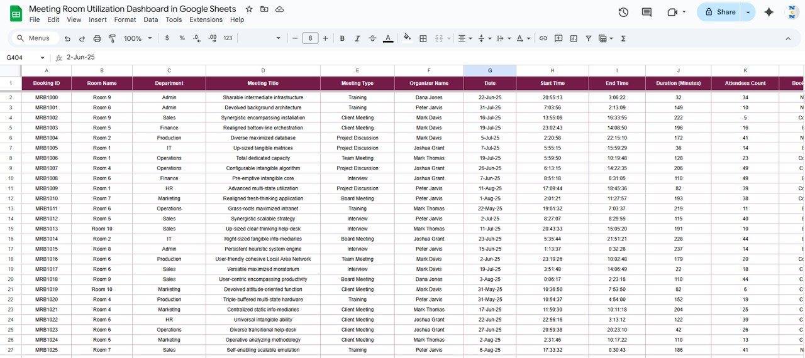Expand the Share button dropdown arrow
Viewport: 805px width, 358px height.
(748, 12)
